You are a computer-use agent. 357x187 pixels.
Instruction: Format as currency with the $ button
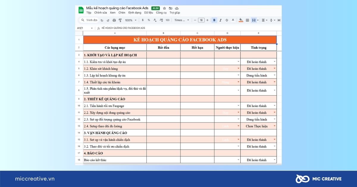point(143,20)
